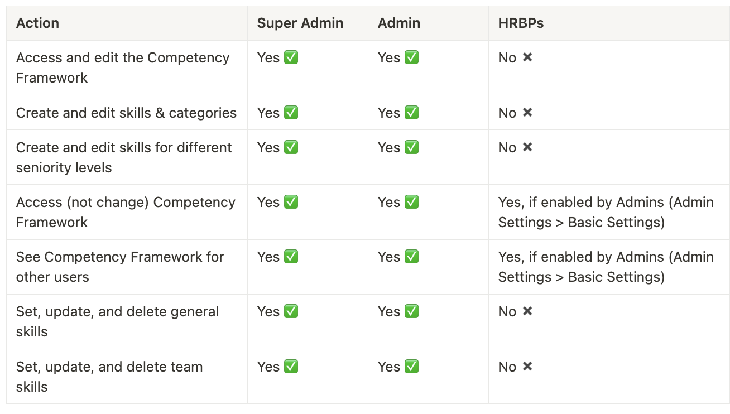Click Super Admin checkmark in seniority levels row
This screenshot has height=414, width=730.
click(x=291, y=147)
